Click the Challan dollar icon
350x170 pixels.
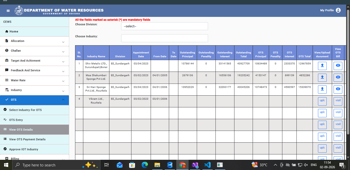[7, 51]
